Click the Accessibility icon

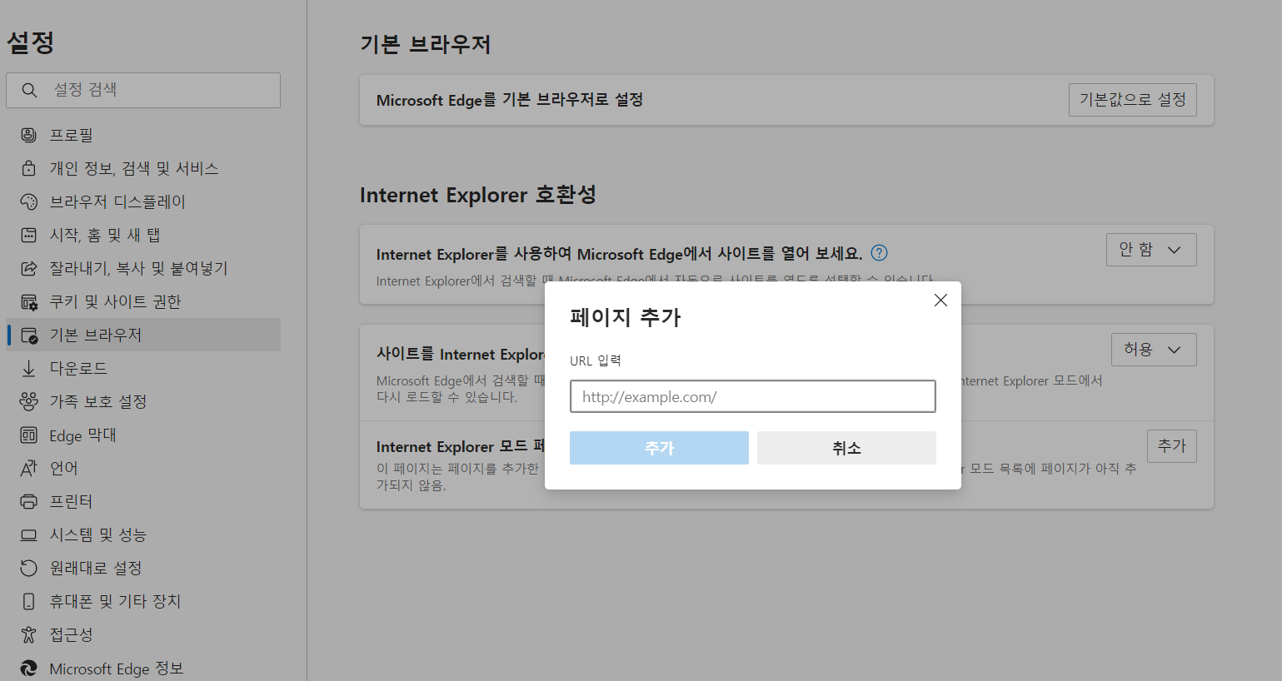point(28,634)
